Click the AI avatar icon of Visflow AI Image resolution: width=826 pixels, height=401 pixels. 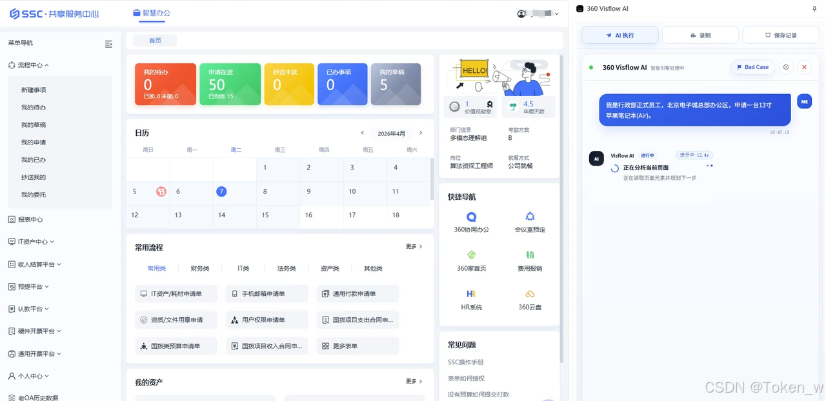[596, 158]
